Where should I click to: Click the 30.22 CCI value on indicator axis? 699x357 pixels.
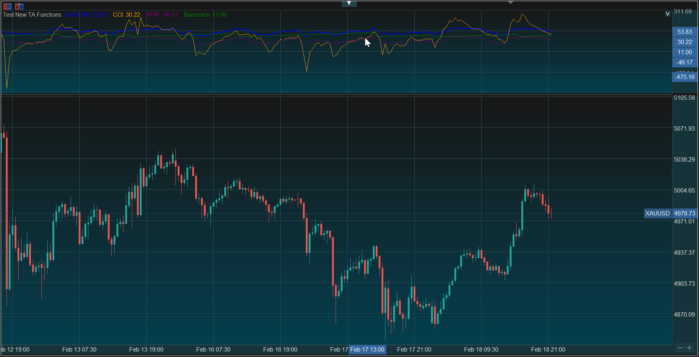pos(684,42)
